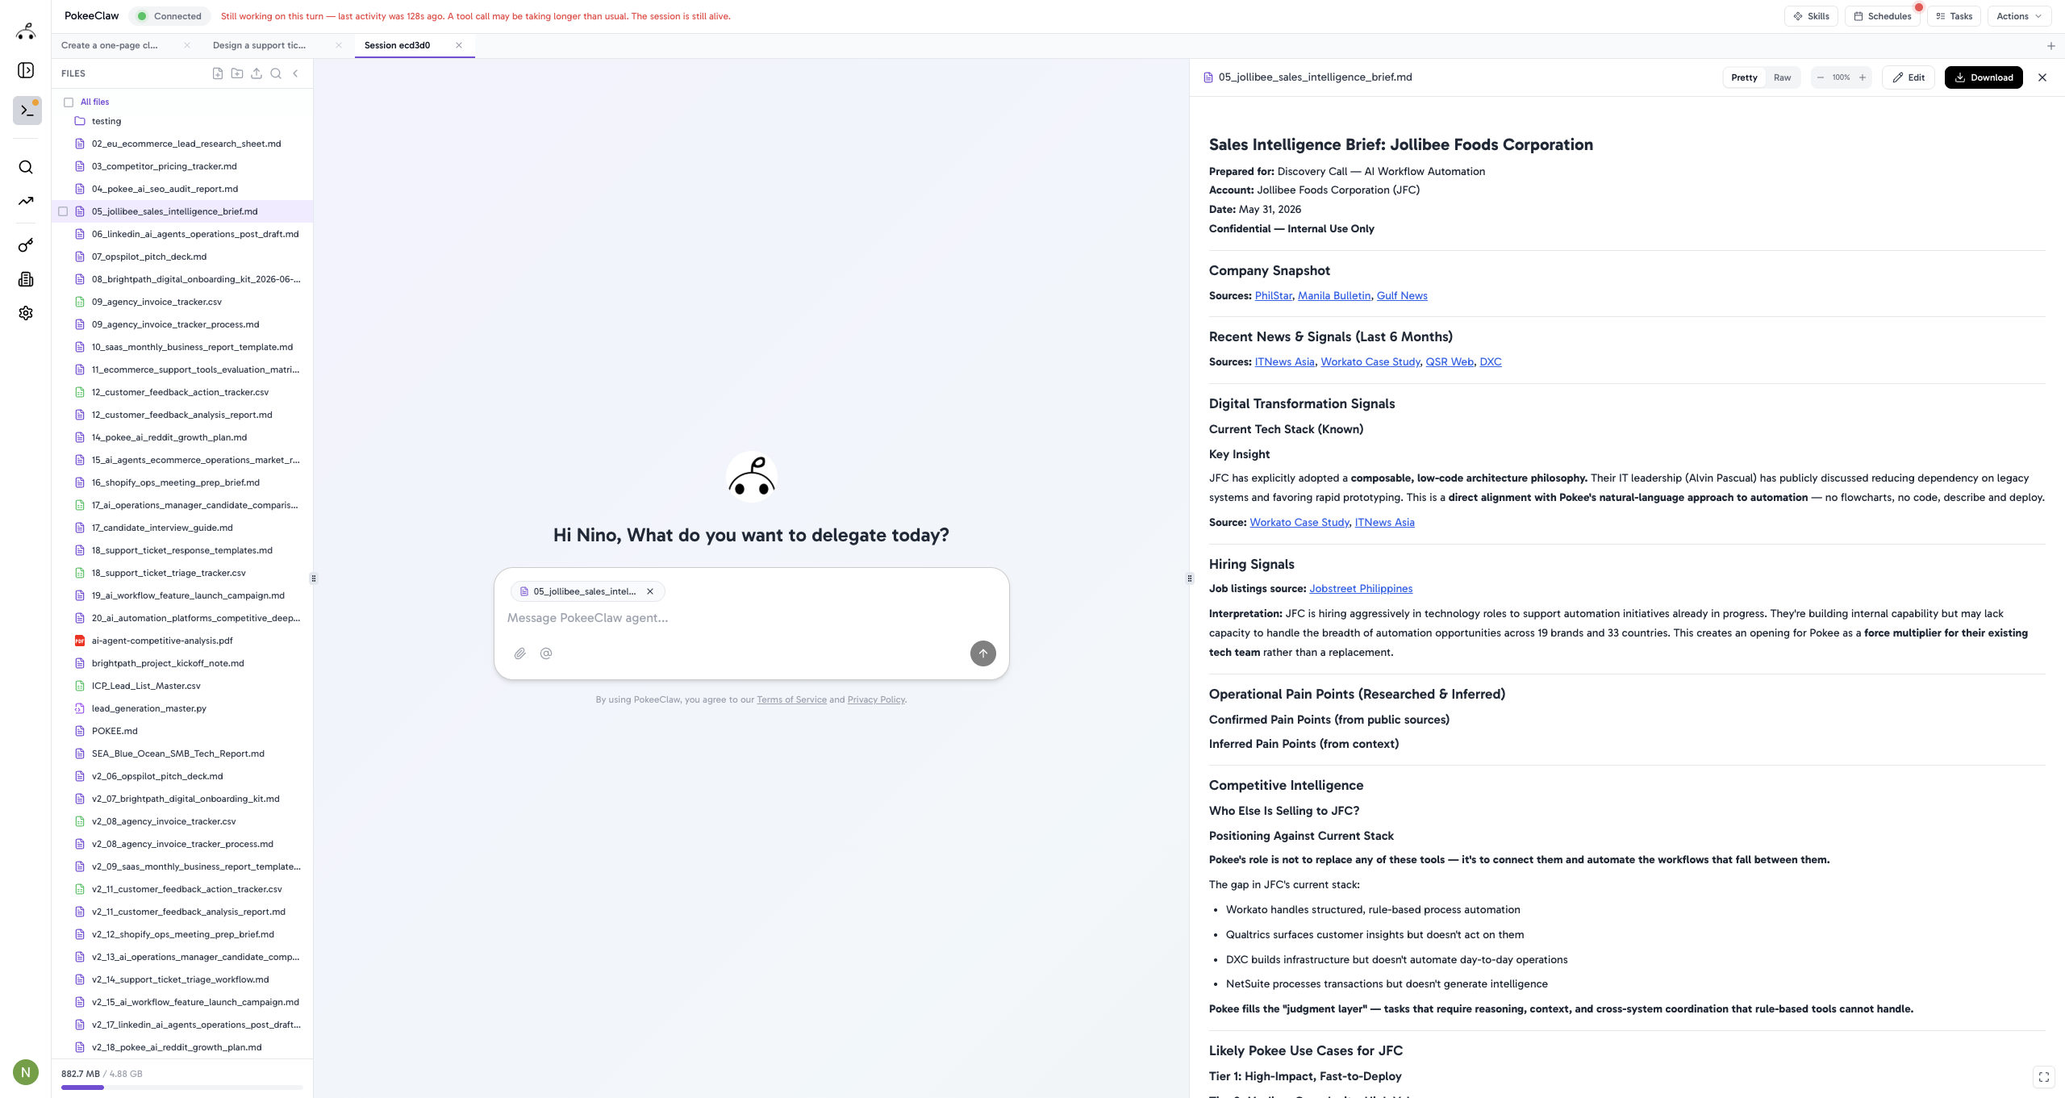Open the Gulf News link
Screen dimensions: 2065x1098
click(1402, 296)
